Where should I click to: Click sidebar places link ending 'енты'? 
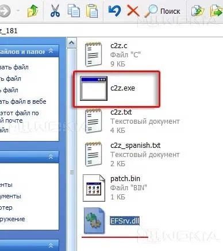tap(6, 185)
